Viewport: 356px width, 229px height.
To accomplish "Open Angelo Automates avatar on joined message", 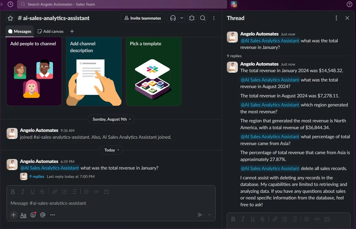I will [12, 134].
